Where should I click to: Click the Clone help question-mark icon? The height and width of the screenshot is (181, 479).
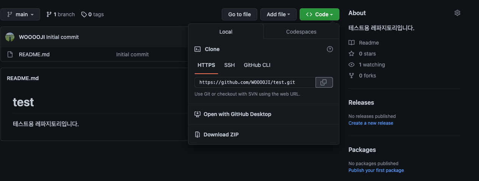pyautogui.click(x=330, y=49)
